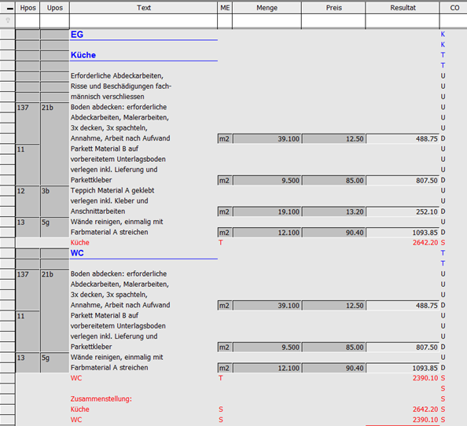
Task: Select the Upos column header
Action: tap(55, 8)
